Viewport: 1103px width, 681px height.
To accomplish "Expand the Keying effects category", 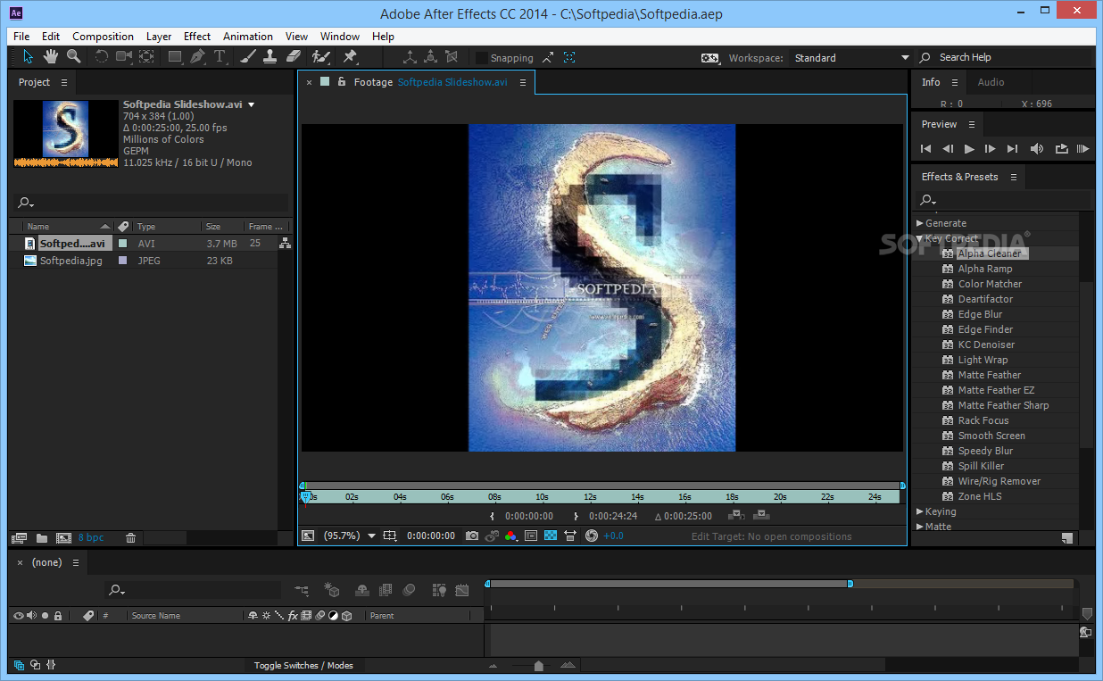I will [920, 511].
